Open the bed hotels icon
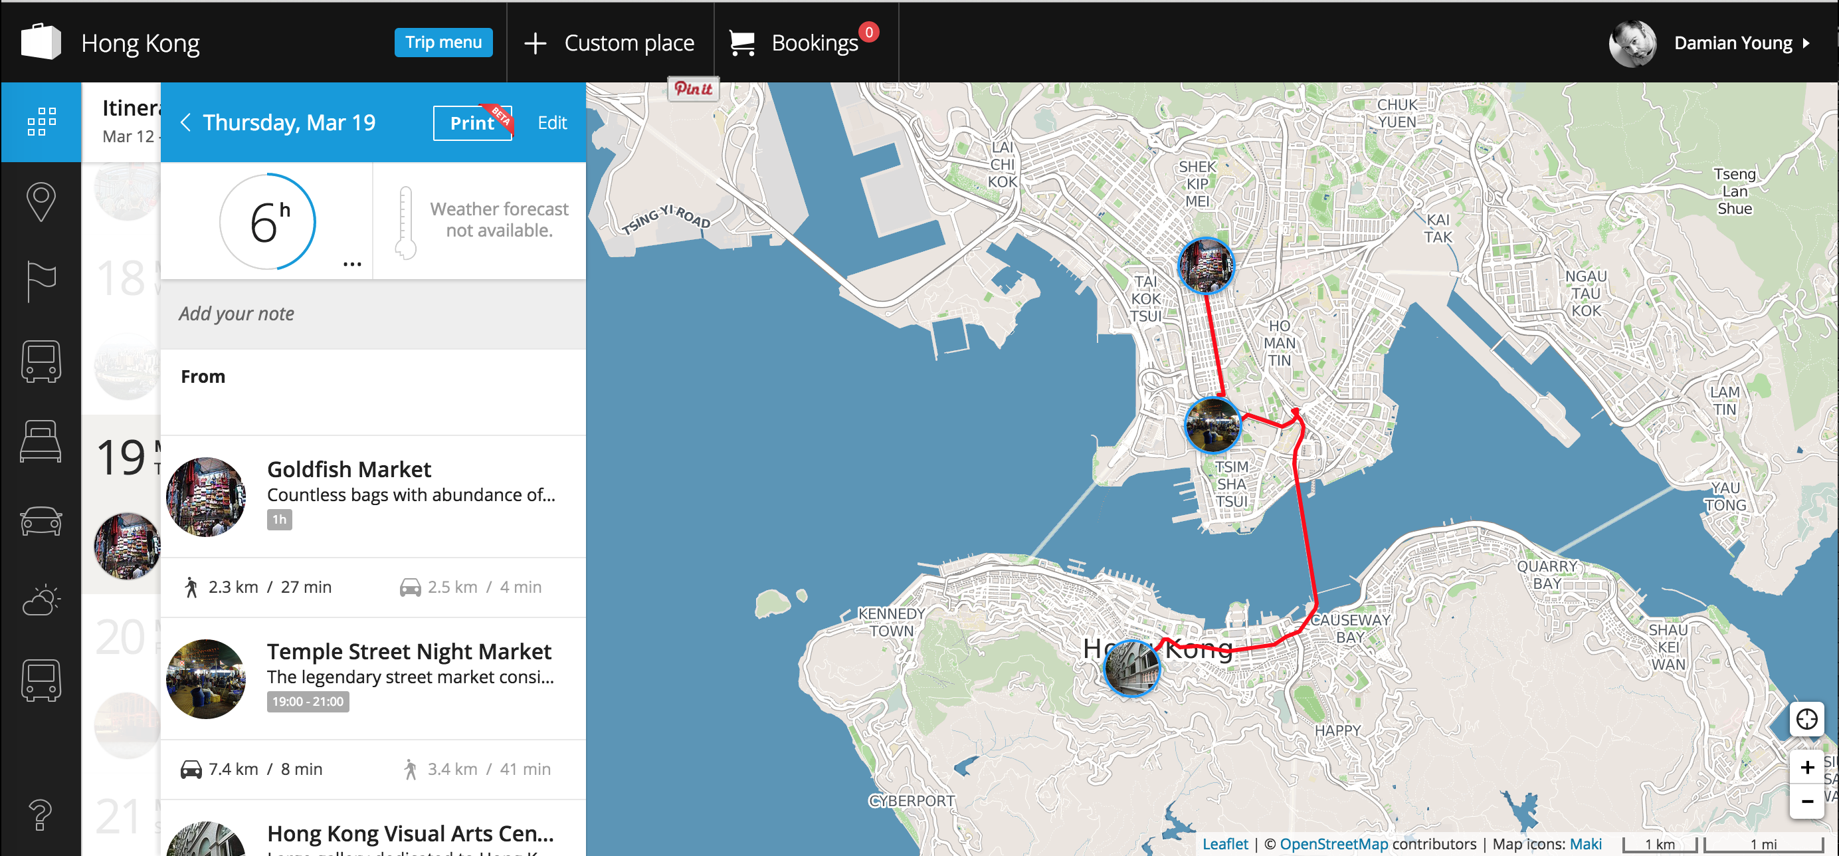This screenshot has height=856, width=1839. (x=41, y=441)
